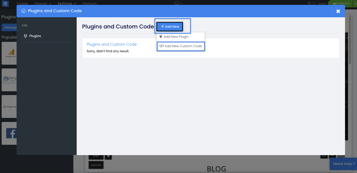Open the Pages menu in top bar
357x173 pixels.
[x=22, y=3]
